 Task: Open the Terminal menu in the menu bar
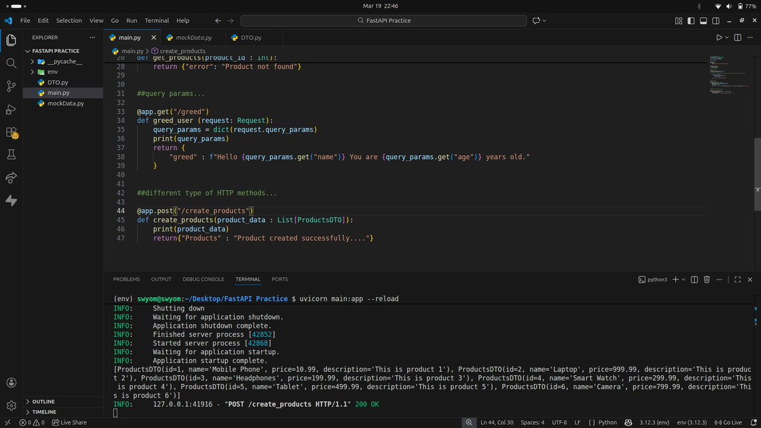[157, 20]
